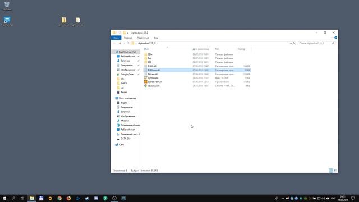Select the QuickGuide Chrome HTML icon

click(146, 86)
